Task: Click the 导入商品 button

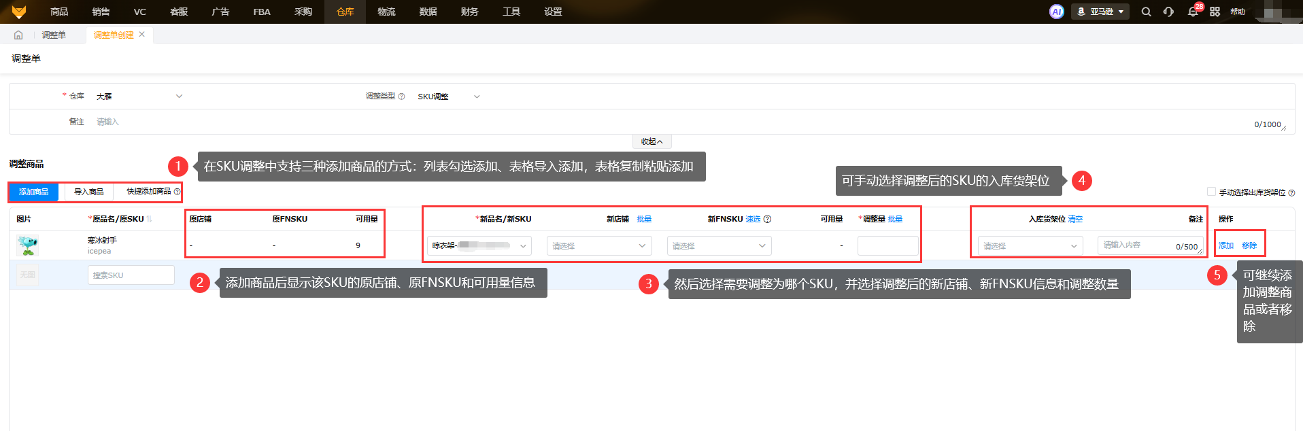Action: coord(89,192)
